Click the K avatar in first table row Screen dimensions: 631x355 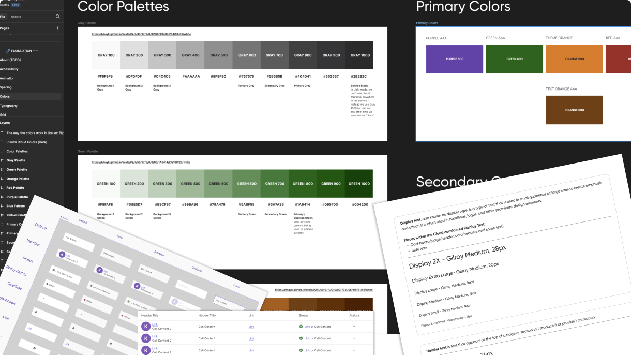pos(146,327)
